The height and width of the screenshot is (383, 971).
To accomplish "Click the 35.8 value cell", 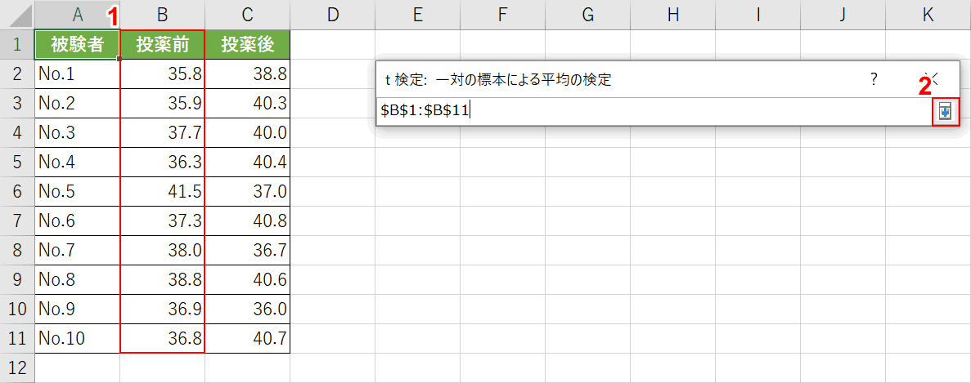I will tap(162, 74).
